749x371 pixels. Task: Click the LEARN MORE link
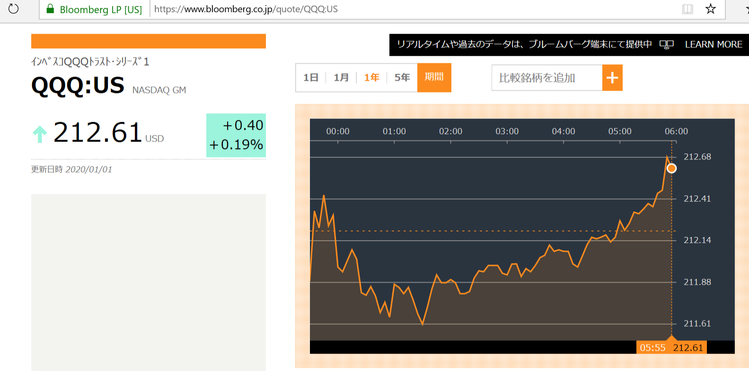(x=714, y=44)
